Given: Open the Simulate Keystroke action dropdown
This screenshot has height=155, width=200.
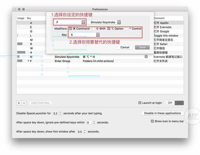Looking at the screenshot, I should pos(106,22).
